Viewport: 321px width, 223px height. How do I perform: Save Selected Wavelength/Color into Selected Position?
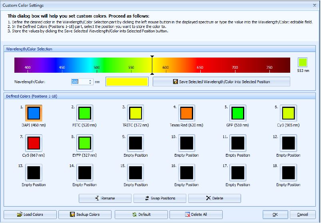point(221,82)
